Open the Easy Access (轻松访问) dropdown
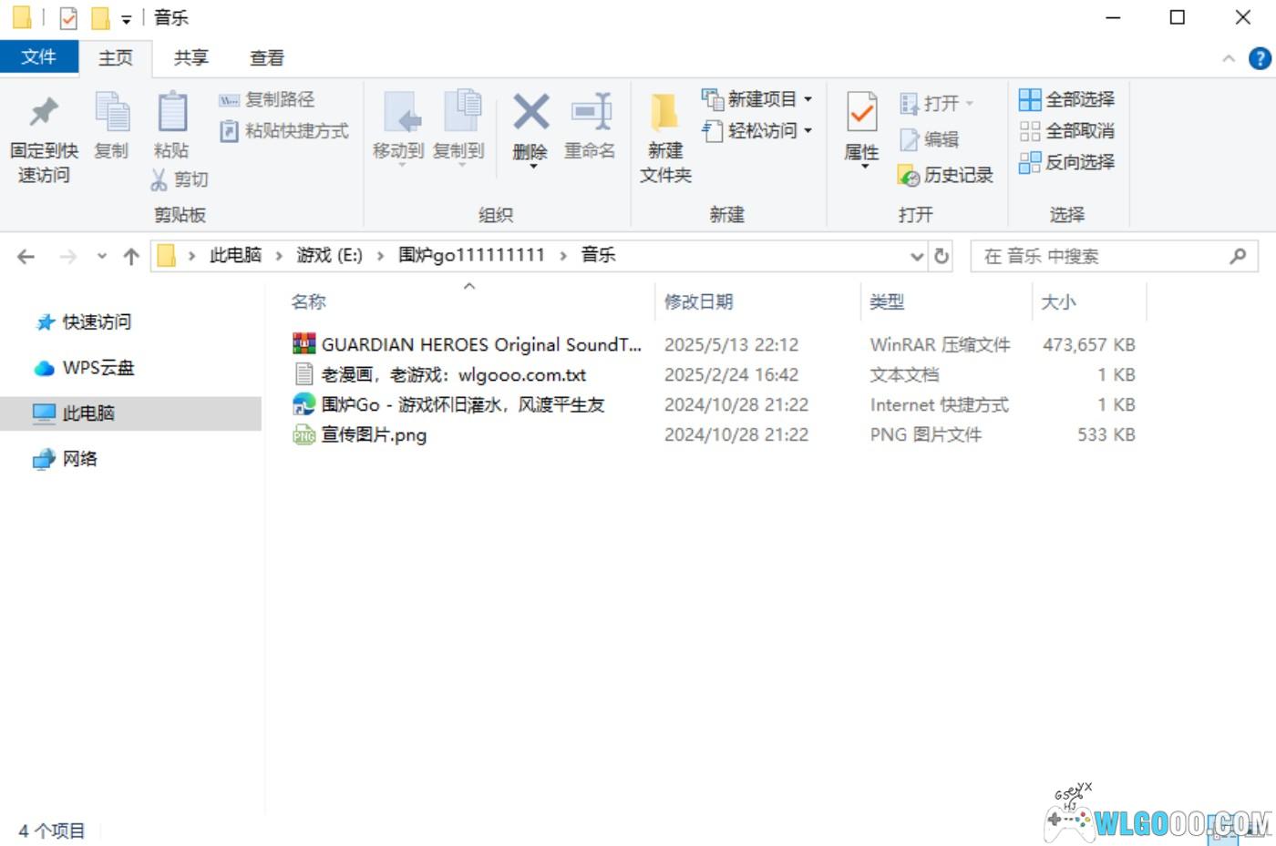The width and height of the screenshot is (1276, 846). (808, 131)
